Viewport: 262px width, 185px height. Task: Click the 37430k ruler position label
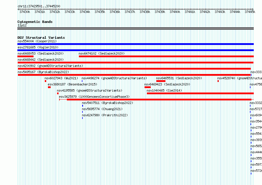click(x=25, y=12)
